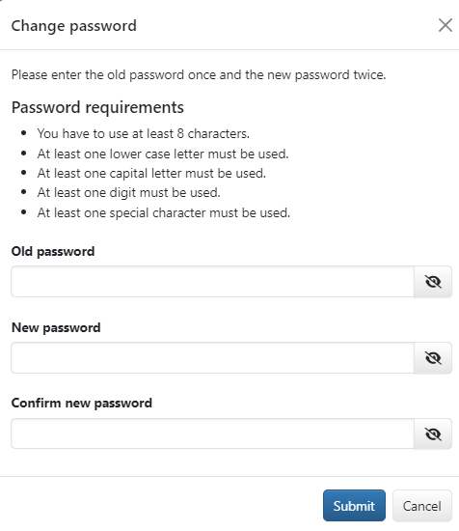The height and width of the screenshot is (531, 459).
Task: Click the "New password" field label
Action: pyautogui.click(x=56, y=328)
